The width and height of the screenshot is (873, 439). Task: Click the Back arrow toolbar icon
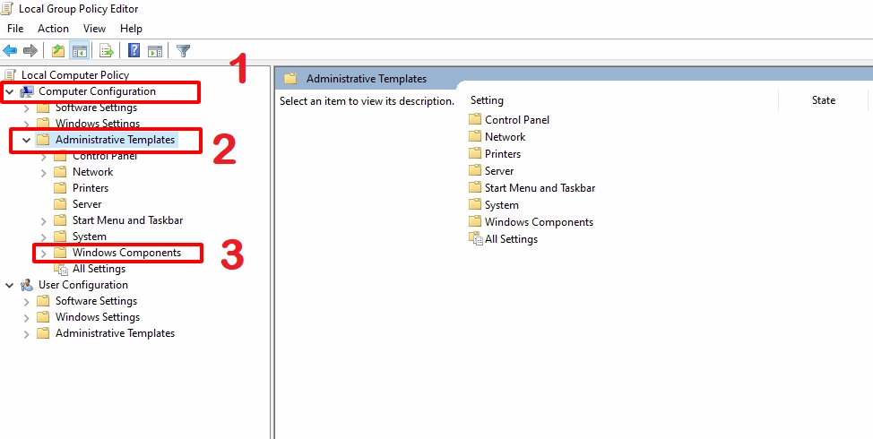(10, 51)
